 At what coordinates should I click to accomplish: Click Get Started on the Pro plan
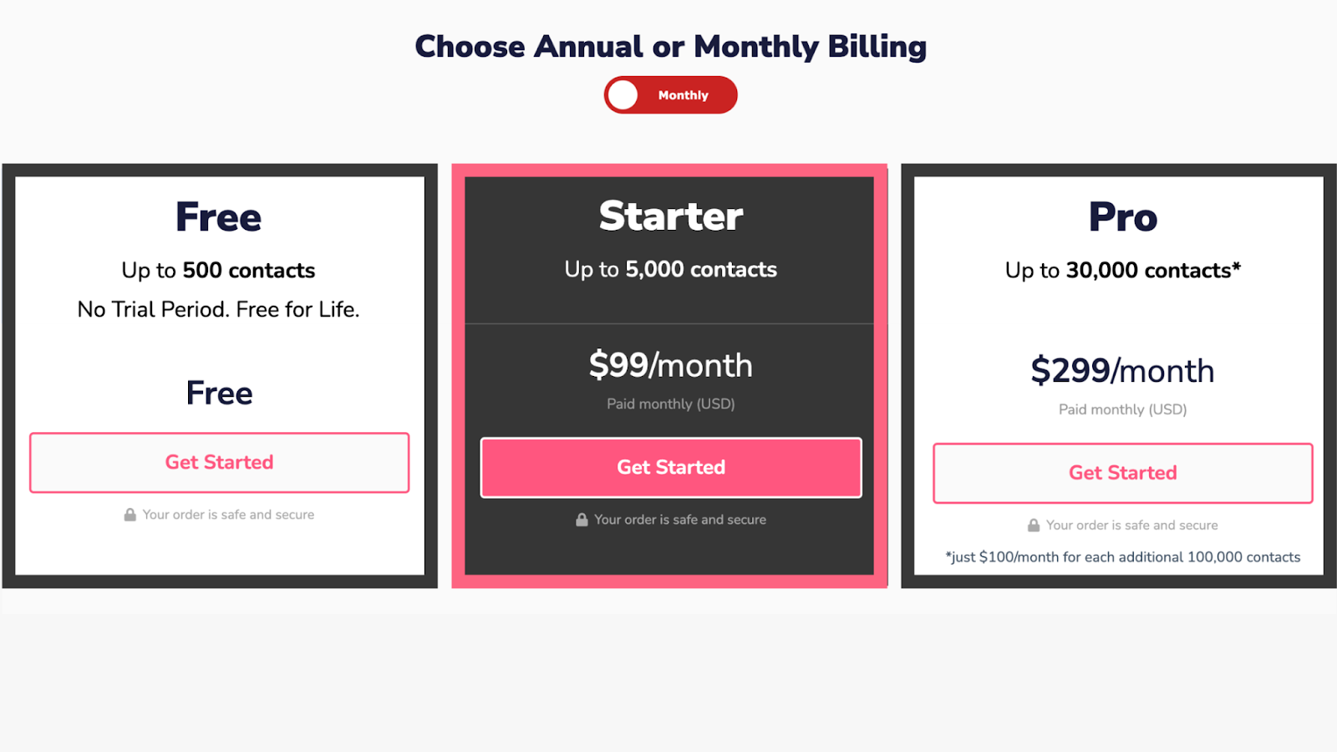pyautogui.click(x=1122, y=473)
